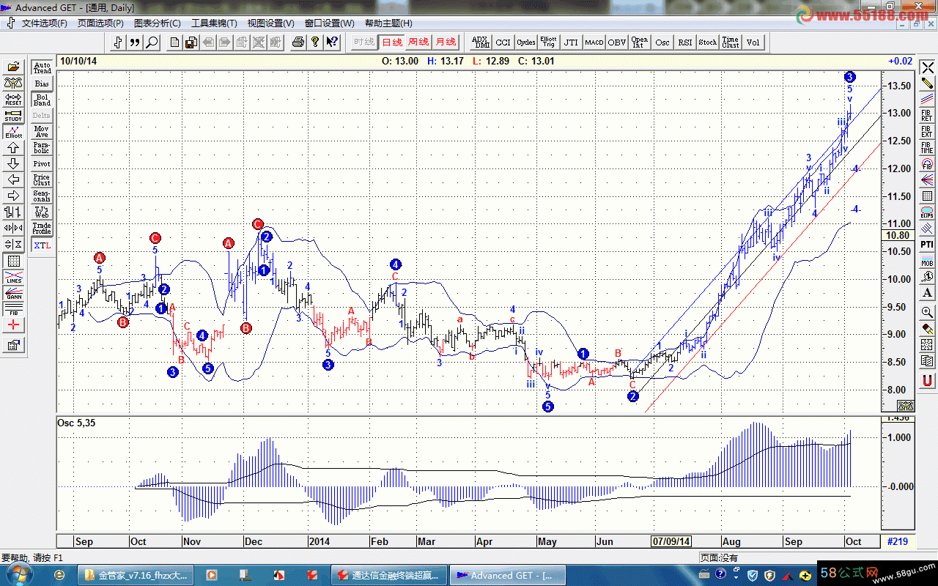Select the FIB TIME tool on right
The width and height of the screenshot is (938, 586).
click(x=927, y=148)
